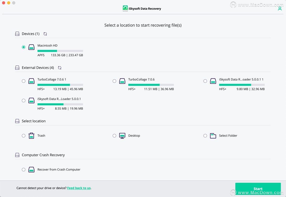Click the Trash bin icon
Screen dimensions: 286x197
coord(31,136)
